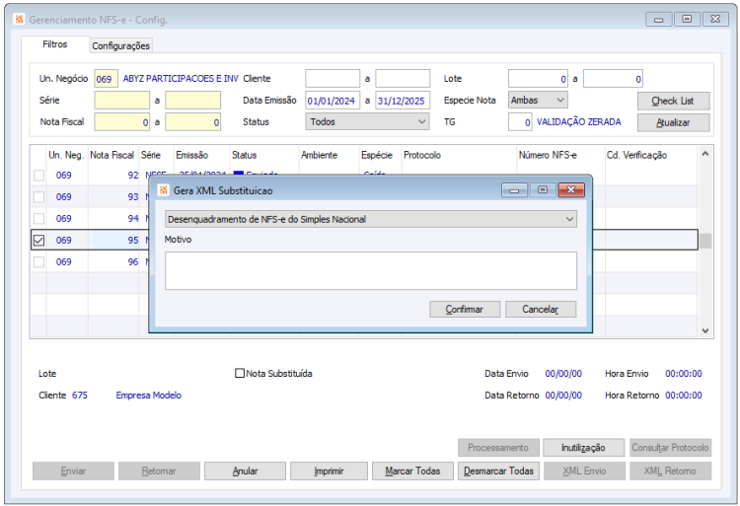Click the TG input field
Image resolution: width=740 pixels, height=506 pixels.
click(x=520, y=122)
